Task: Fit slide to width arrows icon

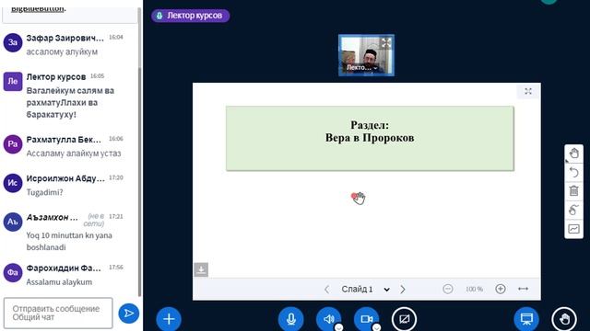Action: coord(523,289)
